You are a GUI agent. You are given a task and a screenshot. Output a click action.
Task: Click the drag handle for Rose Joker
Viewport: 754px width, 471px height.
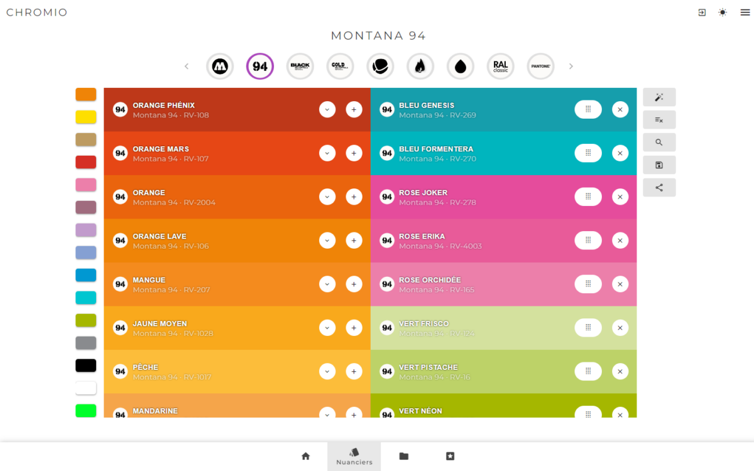588,197
